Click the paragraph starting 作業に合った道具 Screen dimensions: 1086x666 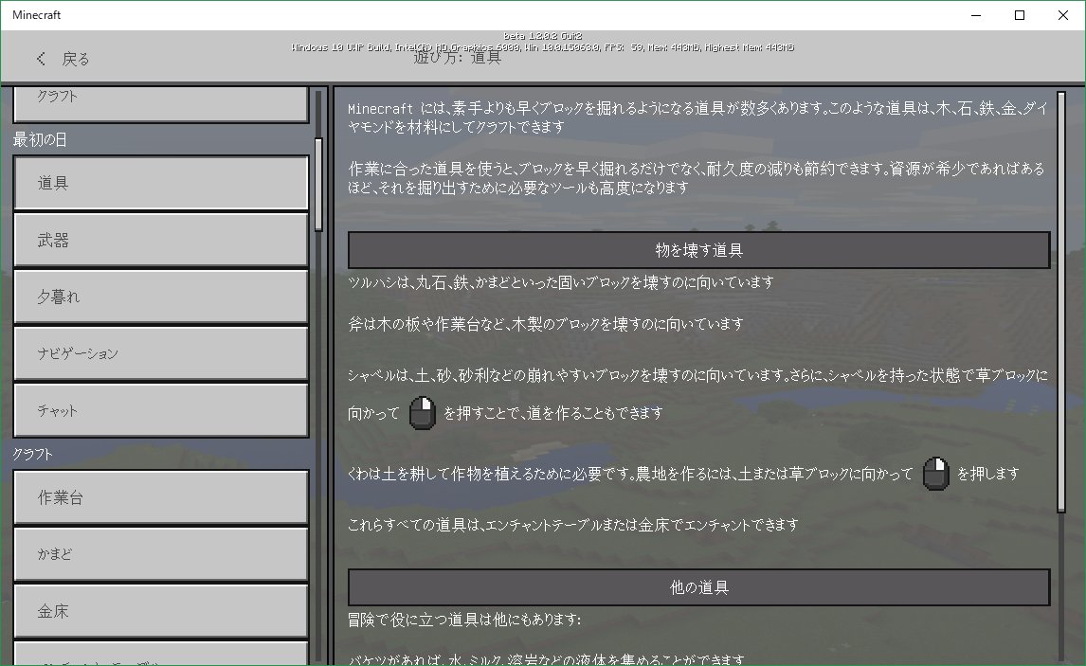click(697, 178)
